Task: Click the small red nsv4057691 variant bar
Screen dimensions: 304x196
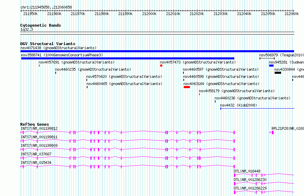Action: [x=39, y=66]
